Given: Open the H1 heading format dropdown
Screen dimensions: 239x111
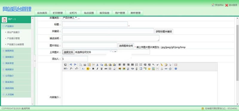Looking at the screenshot, I should coord(66,69).
